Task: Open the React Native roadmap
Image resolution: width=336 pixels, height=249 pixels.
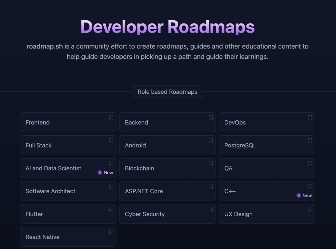Action: 68,237
